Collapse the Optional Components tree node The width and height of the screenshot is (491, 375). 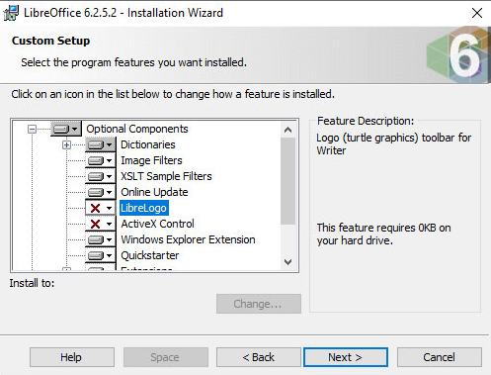point(32,129)
